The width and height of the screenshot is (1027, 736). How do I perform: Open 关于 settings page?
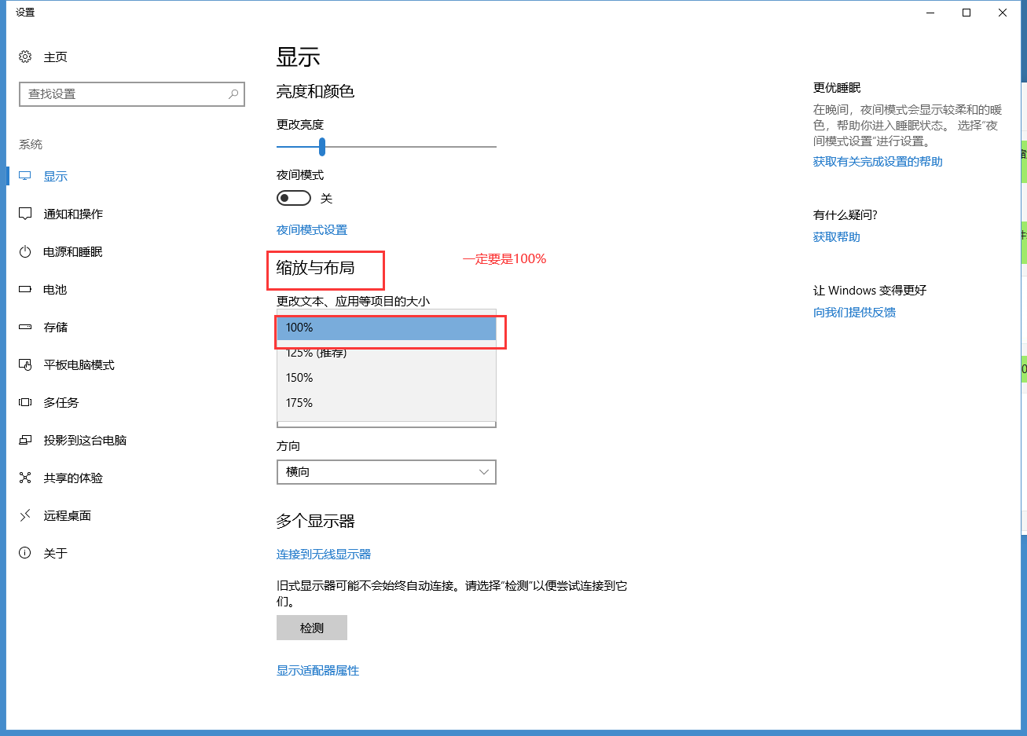pos(55,554)
